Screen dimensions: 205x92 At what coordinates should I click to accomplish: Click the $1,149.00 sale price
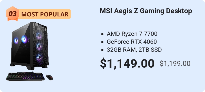tap(127, 64)
